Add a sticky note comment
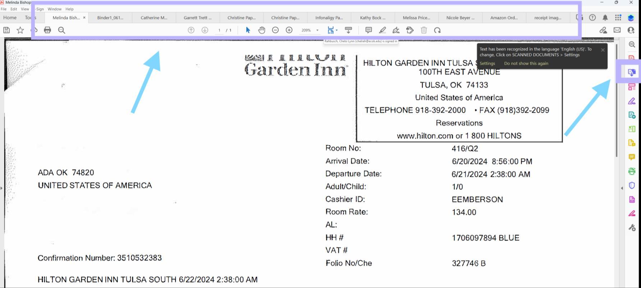641x288 pixels. point(368,30)
